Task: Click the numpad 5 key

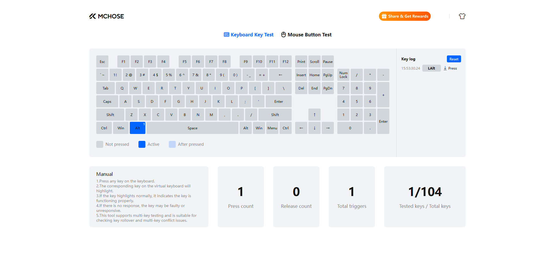Action: coord(357,101)
